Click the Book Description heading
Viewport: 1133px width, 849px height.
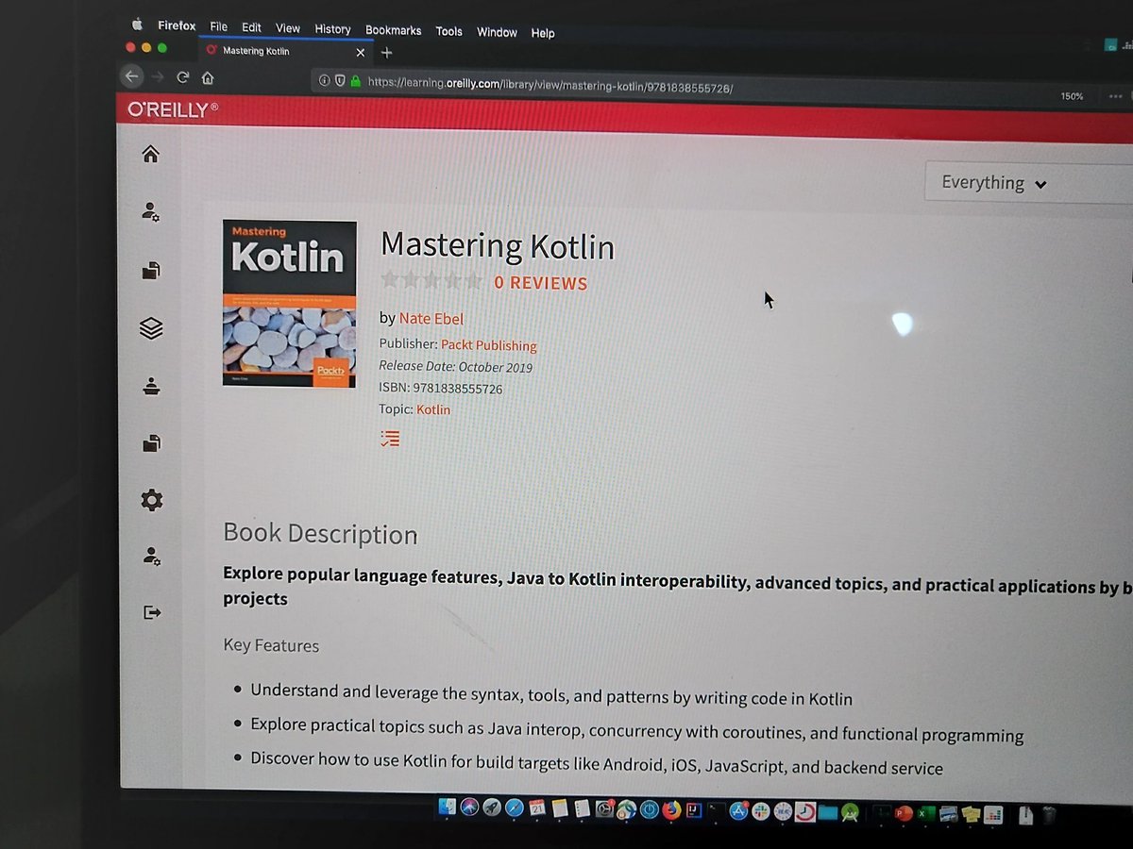[x=320, y=534]
